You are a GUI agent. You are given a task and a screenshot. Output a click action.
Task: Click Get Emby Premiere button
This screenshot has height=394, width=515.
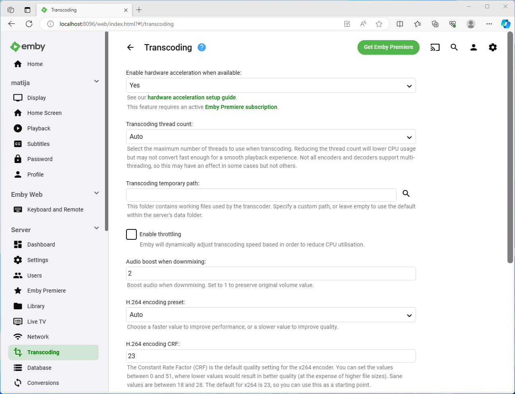pyautogui.click(x=389, y=47)
